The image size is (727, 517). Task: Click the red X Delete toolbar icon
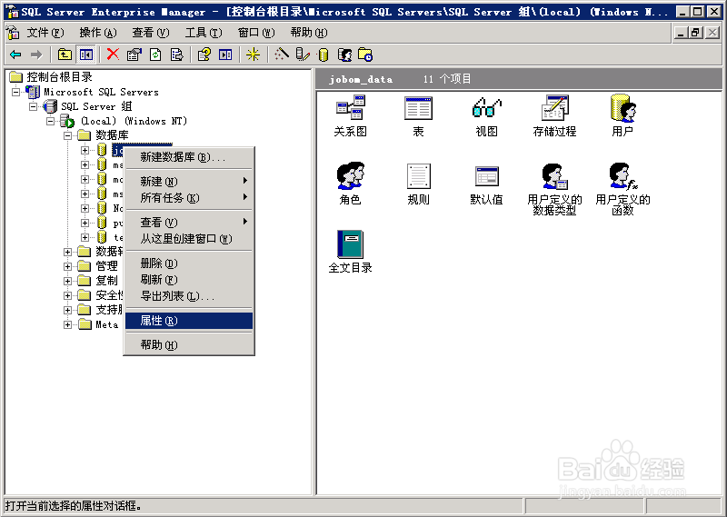click(113, 55)
